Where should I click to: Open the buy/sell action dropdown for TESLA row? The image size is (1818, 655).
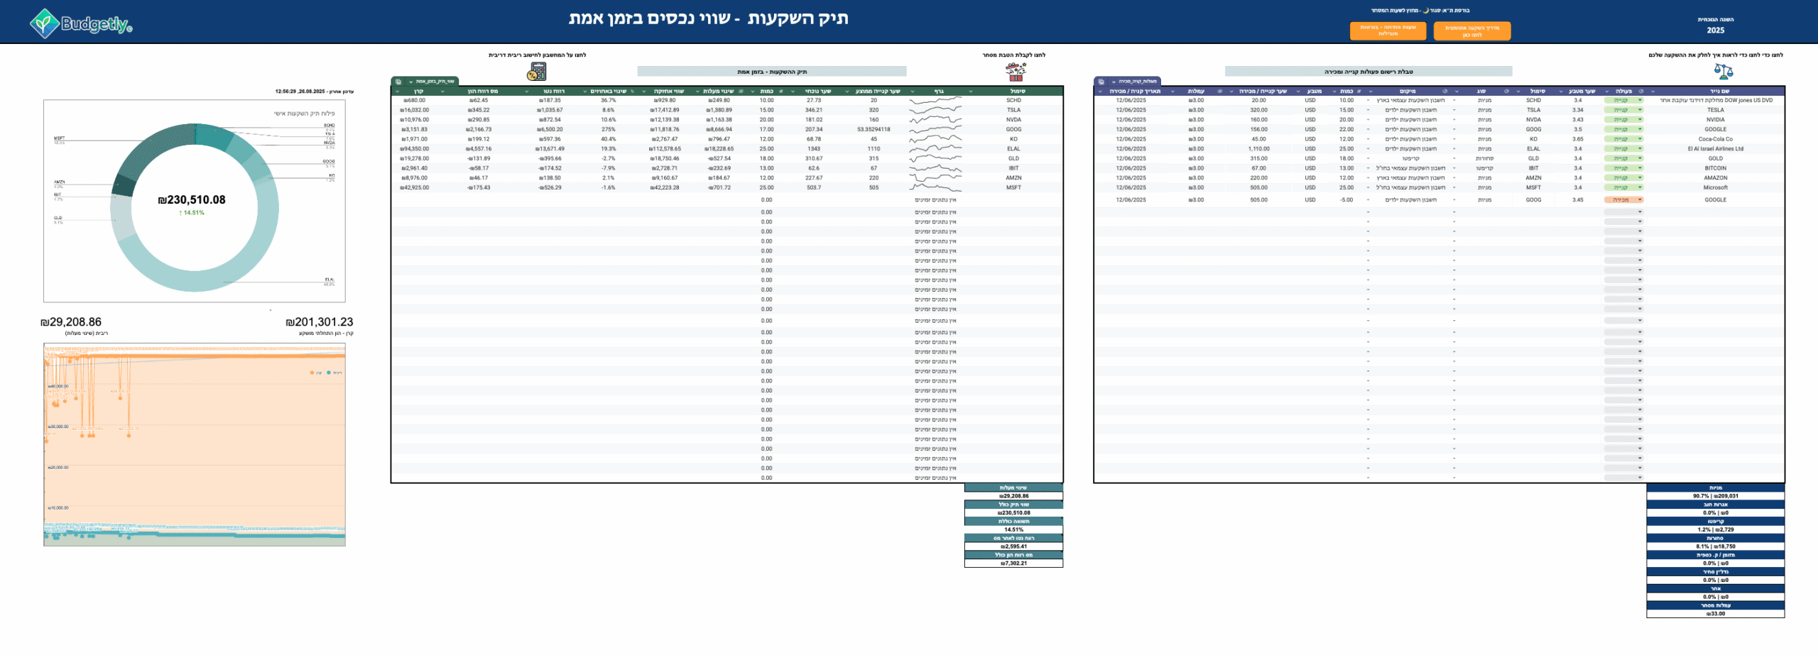[x=1640, y=110]
